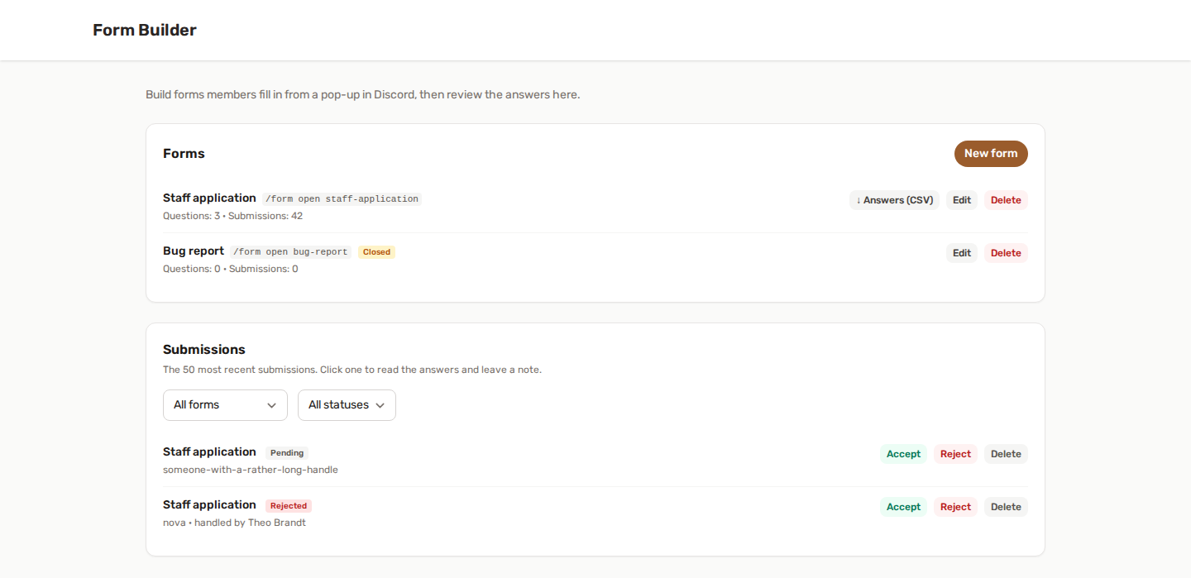
Task: Open the All forms dropdown
Action: [x=225, y=405]
